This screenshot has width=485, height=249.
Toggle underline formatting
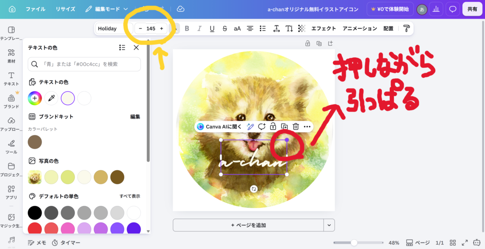[212, 28]
